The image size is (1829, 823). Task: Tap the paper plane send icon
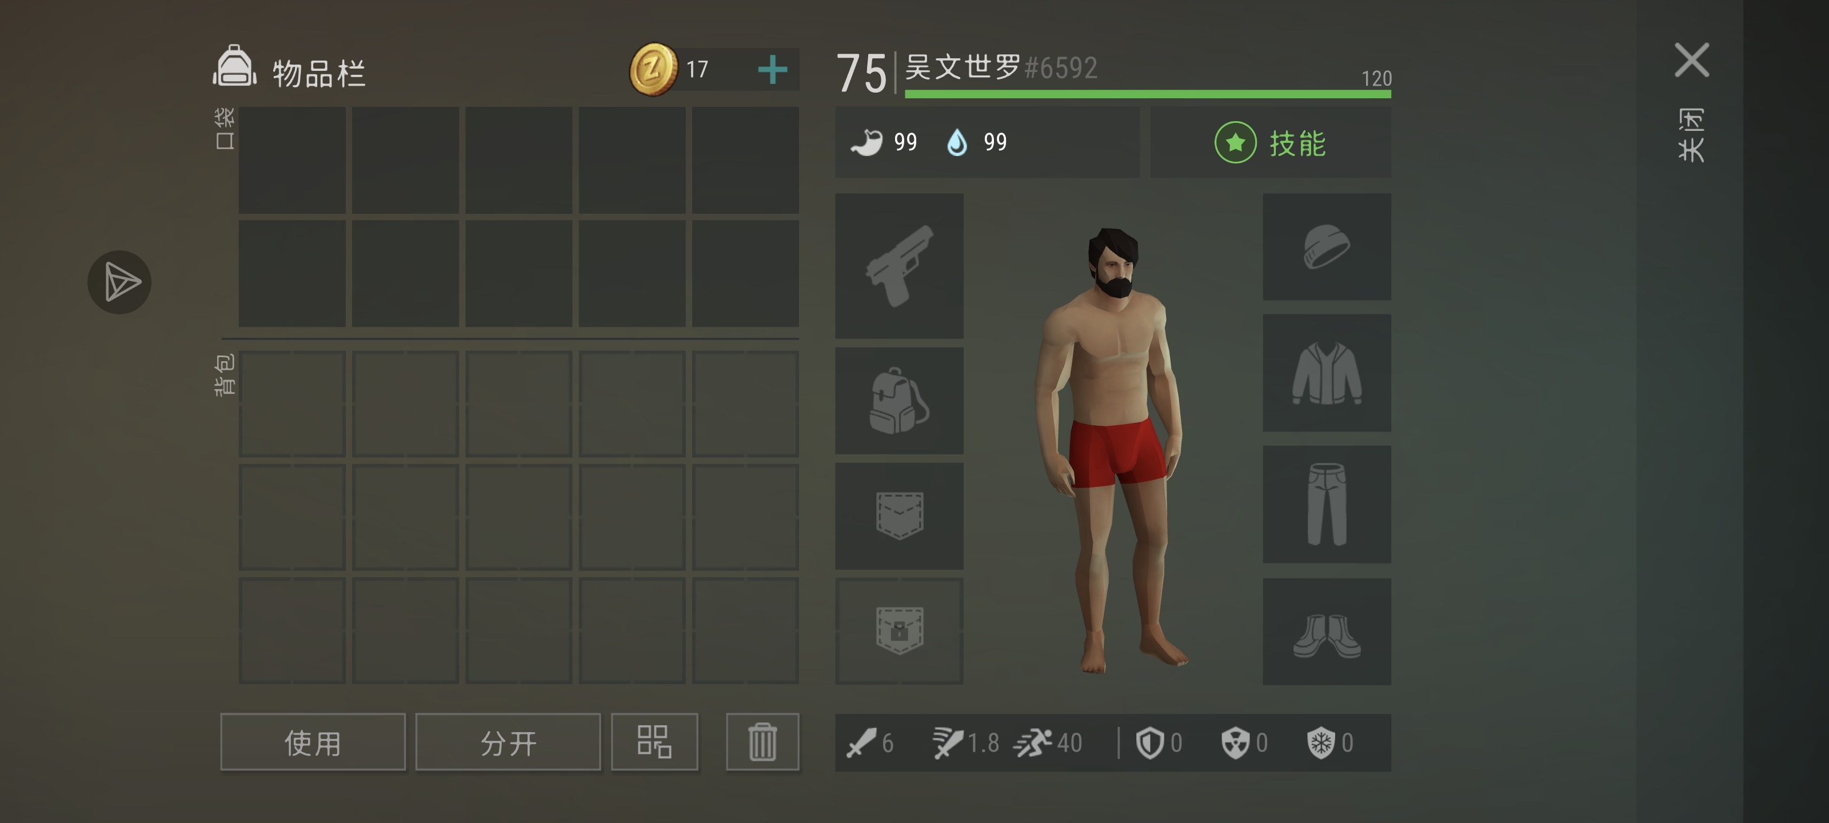119,282
